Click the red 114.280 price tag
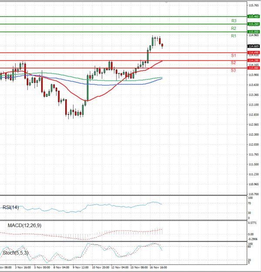 pos(254,60)
